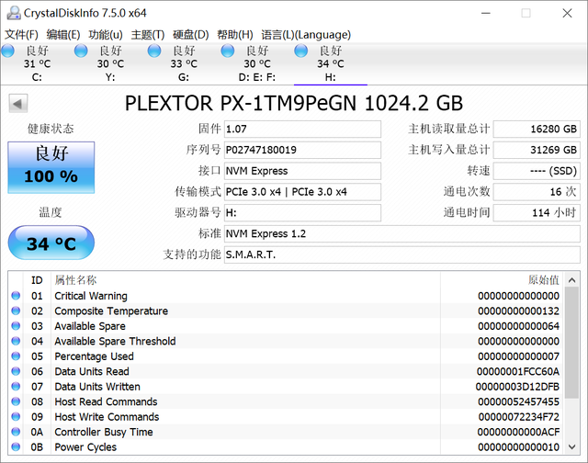588x463 pixels.
Task: Click status dot for Available Spare Threshold
Action: [16, 341]
